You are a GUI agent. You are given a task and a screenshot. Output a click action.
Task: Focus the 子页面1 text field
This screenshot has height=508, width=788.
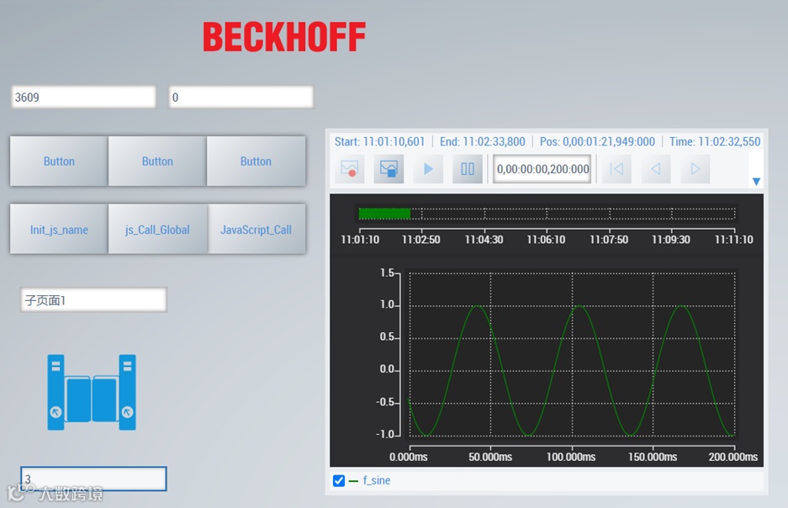[93, 300]
